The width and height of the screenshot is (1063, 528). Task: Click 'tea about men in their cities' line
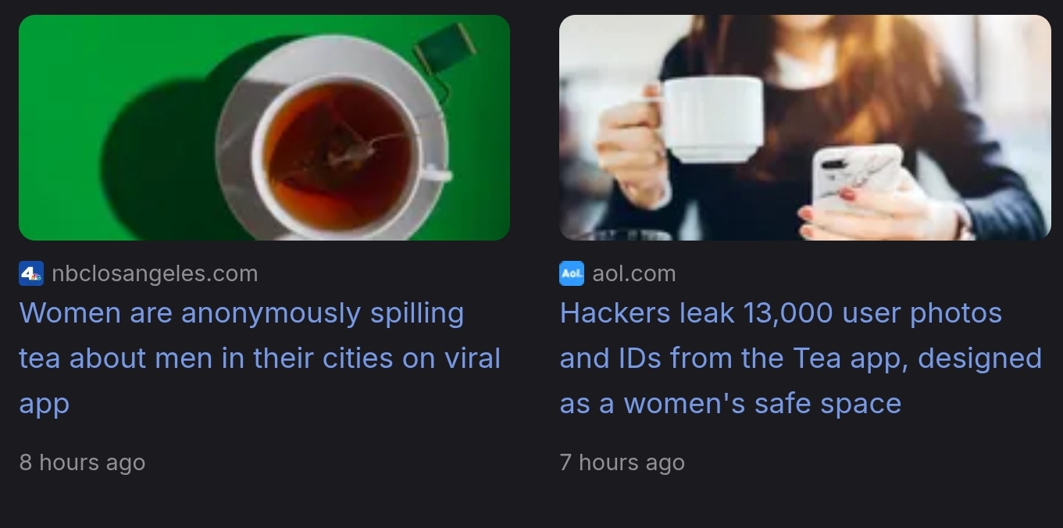click(x=206, y=359)
